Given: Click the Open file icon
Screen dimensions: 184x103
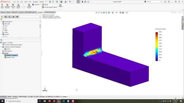Looking at the screenshot, I should click(57, 2).
